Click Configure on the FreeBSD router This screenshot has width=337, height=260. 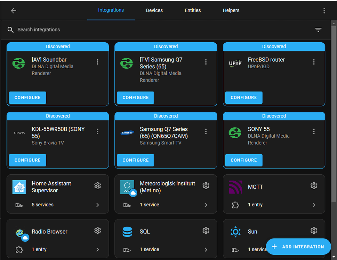tap(243, 98)
